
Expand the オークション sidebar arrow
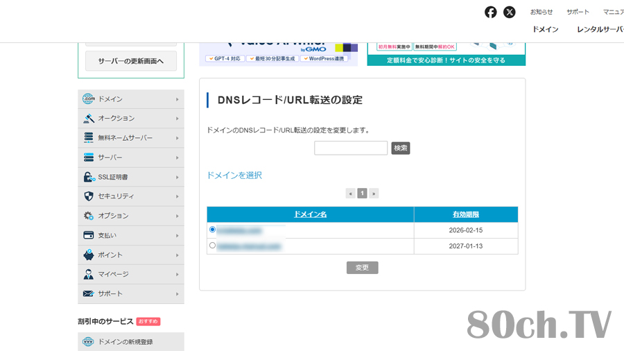pyautogui.click(x=177, y=119)
